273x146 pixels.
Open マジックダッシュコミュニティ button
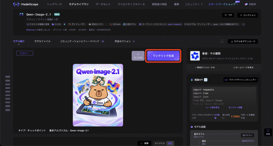pyautogui.click(x=241, y=80)
